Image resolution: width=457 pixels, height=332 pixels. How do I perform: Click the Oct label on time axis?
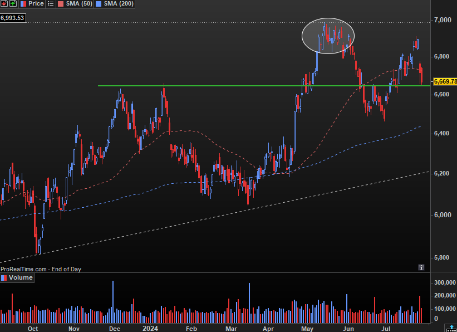point(33,329)
